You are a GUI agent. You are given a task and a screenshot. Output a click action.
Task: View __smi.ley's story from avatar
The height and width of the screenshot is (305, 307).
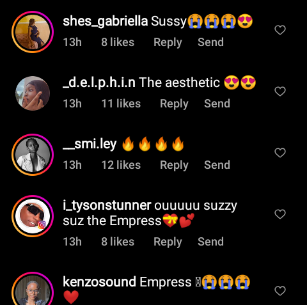click(33, 155)
